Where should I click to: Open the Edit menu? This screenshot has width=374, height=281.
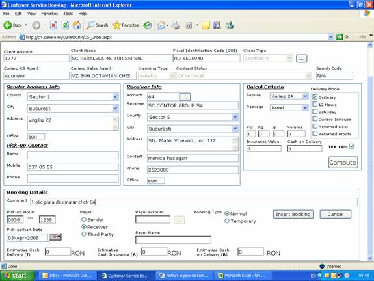pos(18,14)
